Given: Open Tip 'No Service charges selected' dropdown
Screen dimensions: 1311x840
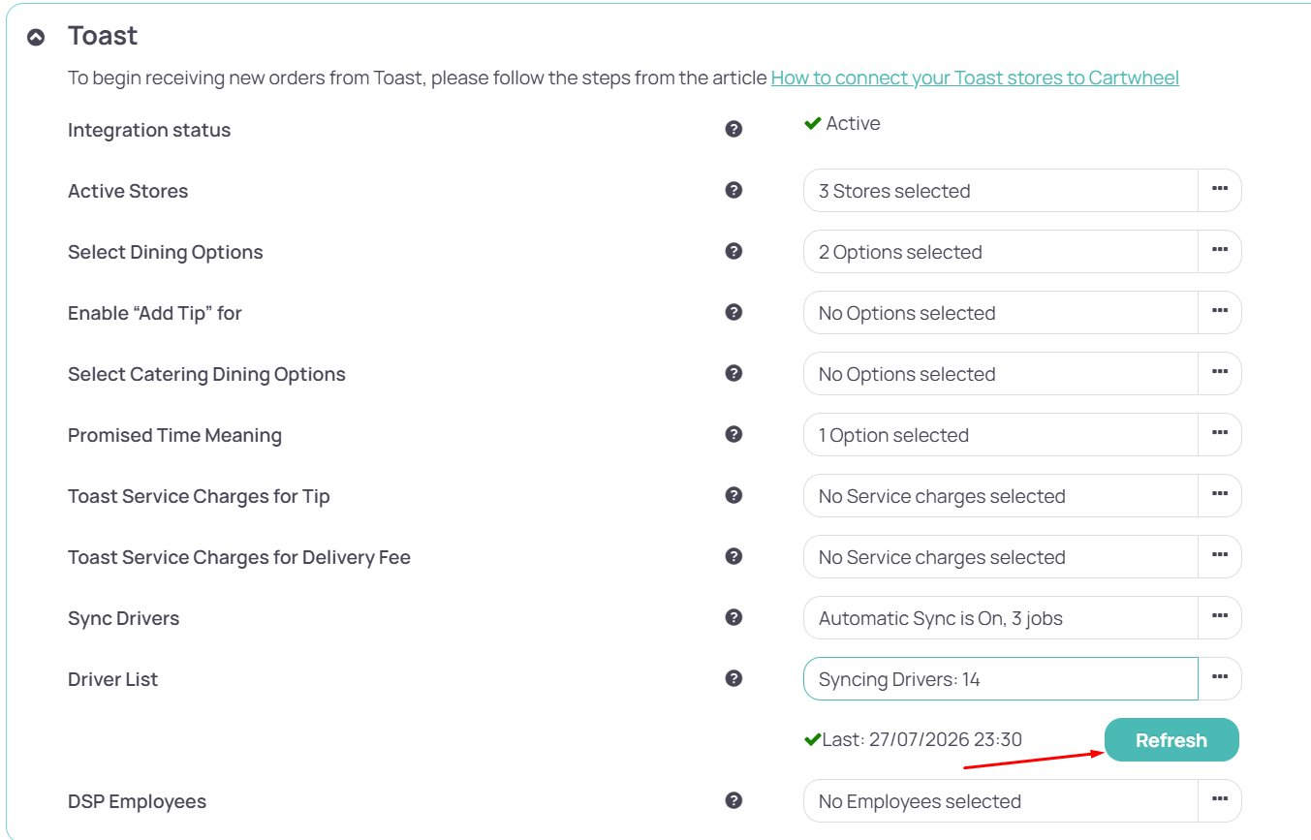Looking at the screenshot, I should click(x=1001, y=496).
